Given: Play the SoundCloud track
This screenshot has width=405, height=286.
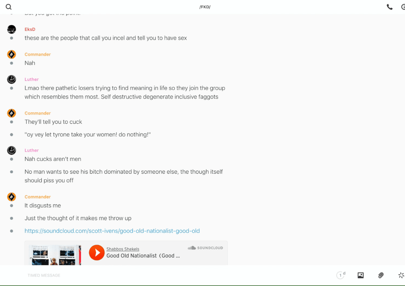Looking at the screenshot, I should point(97,252).
